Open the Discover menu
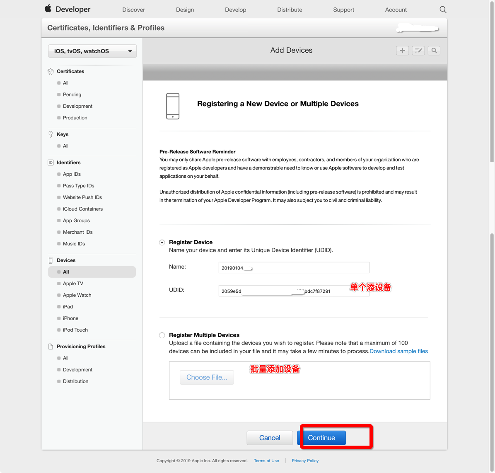 tap(133, 10)
